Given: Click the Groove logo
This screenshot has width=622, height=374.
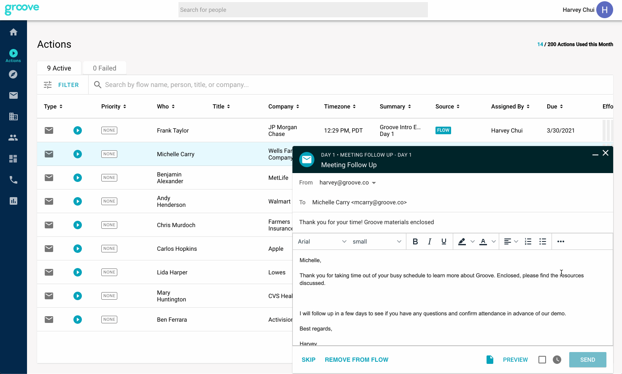Looking at the screenshot, I should [x=22, y=9].
